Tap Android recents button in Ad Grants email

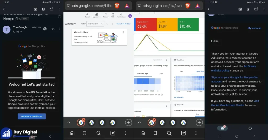(x=219, y=136)
